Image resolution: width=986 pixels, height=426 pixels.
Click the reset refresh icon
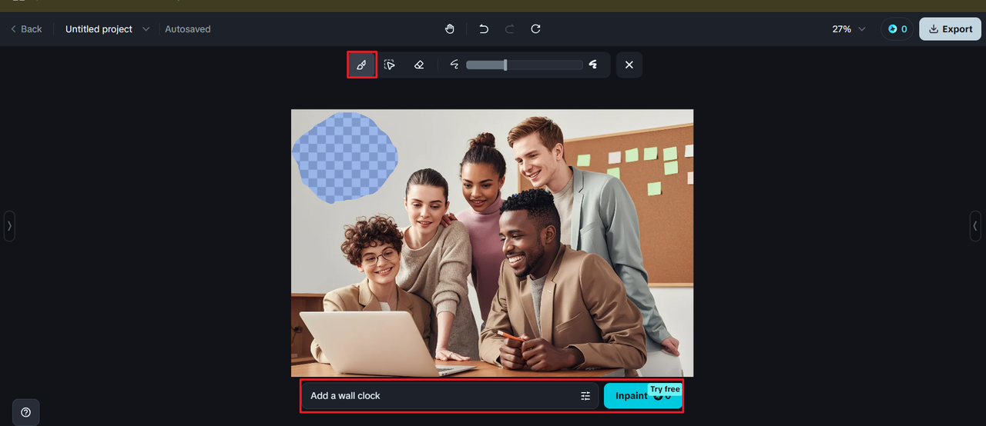pyautogui.click(x=536, y=28)
